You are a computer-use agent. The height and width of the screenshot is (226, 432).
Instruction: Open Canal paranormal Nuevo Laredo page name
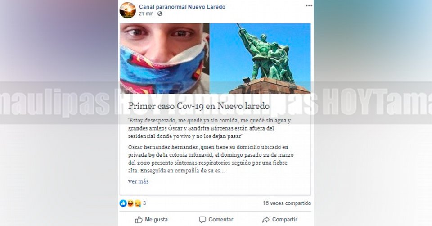pos(182,7)
